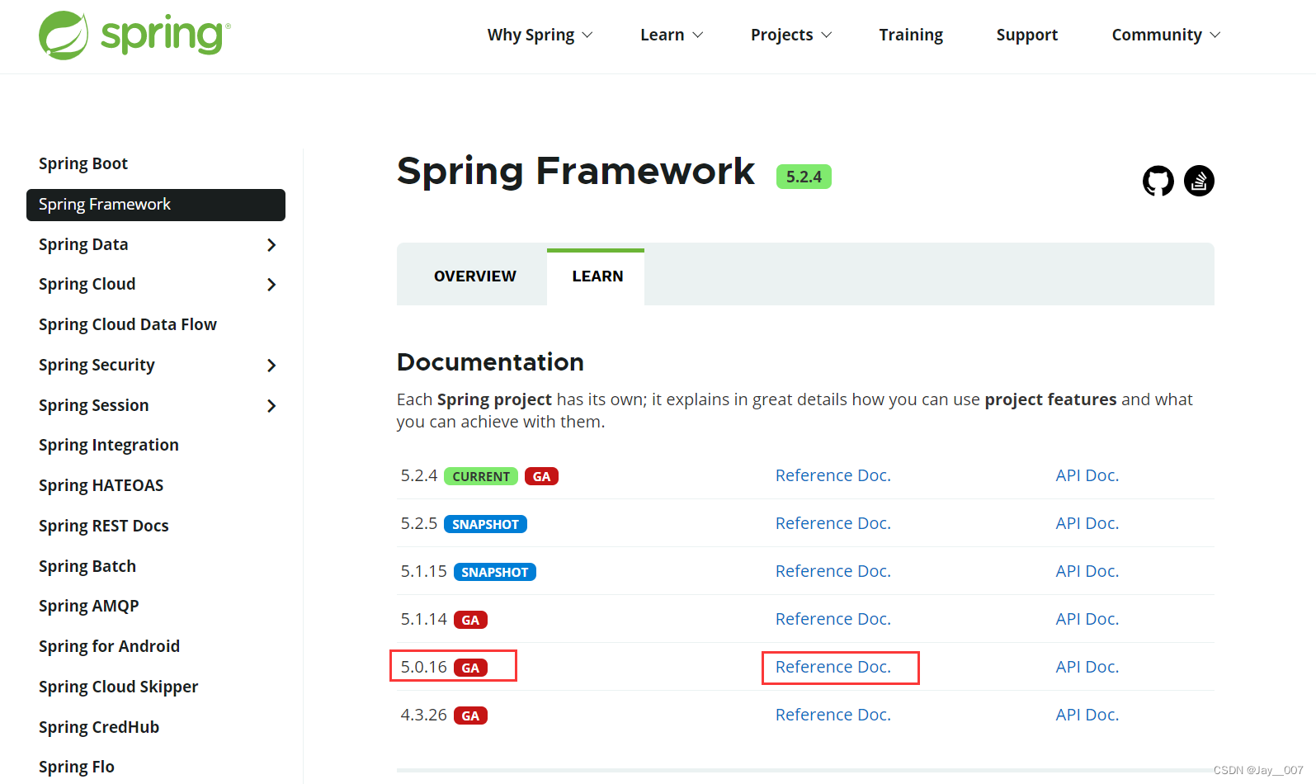1316x784 pixels.
Task: Open Spring CredHub project
Action: pyautogui.click(x=99, y=727)
